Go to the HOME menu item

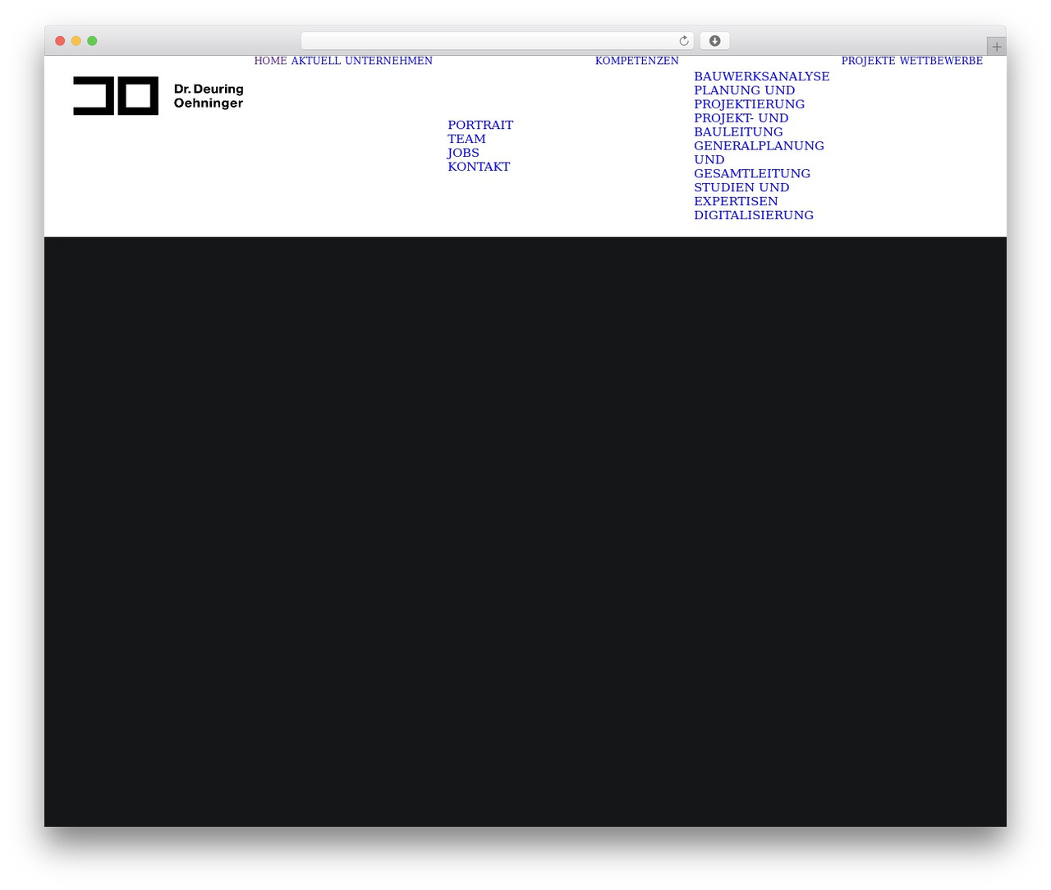[271, 61]
